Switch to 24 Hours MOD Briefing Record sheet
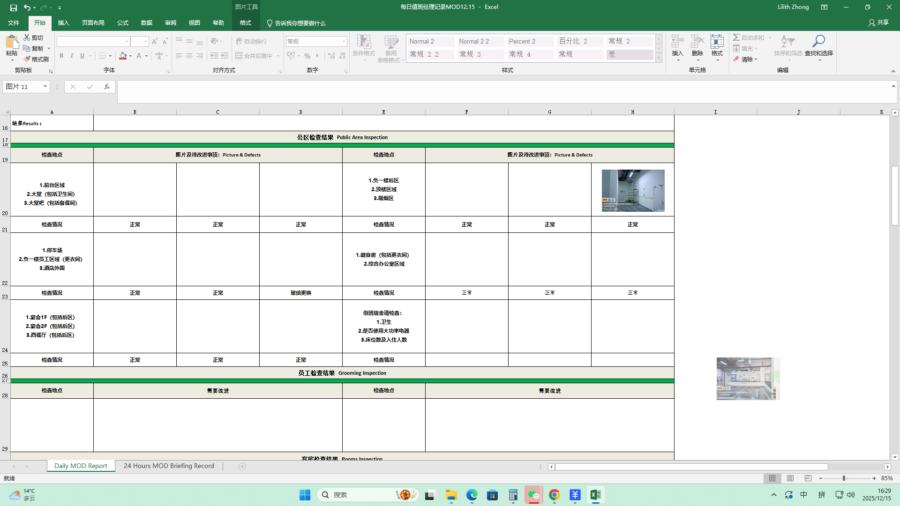 (169, 466)
